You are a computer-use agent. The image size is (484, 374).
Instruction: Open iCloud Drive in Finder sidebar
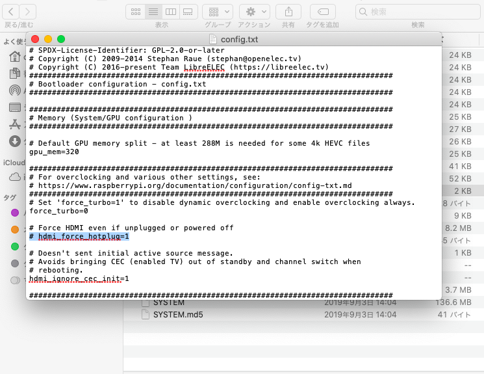[x=14, y=177]
